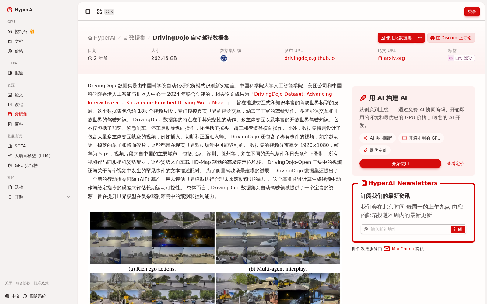This screenshot has height=304, width=487.
Task: Click the rocket icon beside 用 AI 构建 AI
Action: (x=363, y=98)
